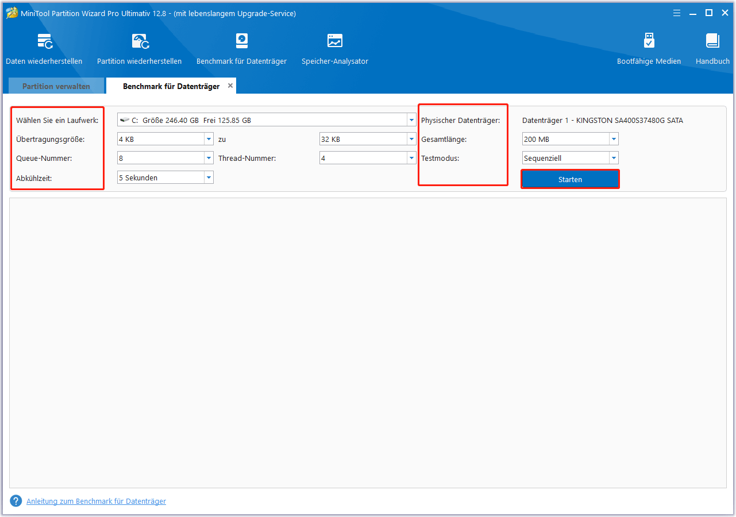Viewport: 736px width, 517px height.
Task: Open the 4 KB transfer size dropdown
Action: pos(209,140)
